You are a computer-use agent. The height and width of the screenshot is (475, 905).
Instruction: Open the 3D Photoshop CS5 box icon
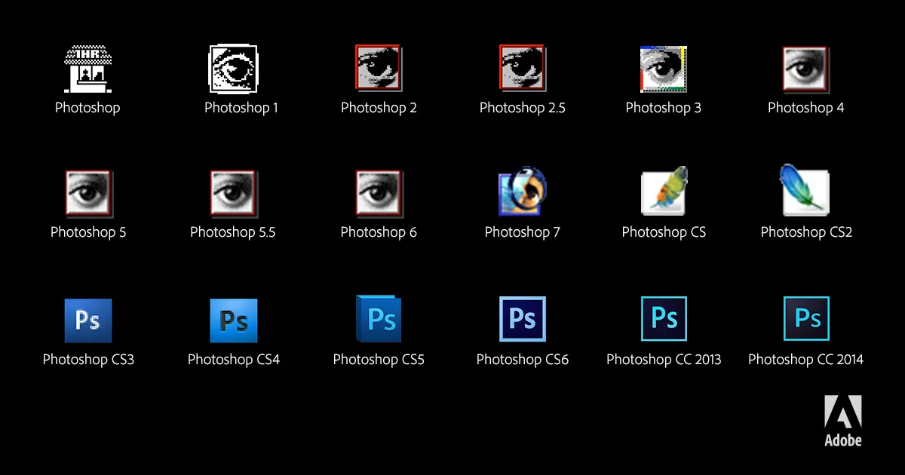[x=378, y=318]
